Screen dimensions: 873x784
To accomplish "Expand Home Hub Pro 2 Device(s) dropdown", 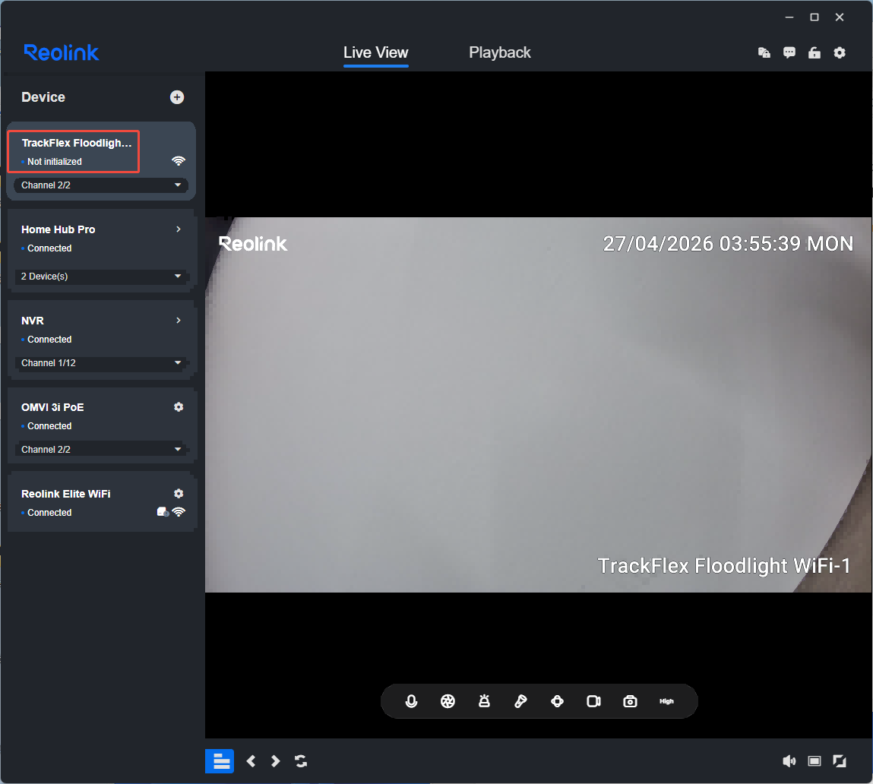I will click(x=101, y=277).
